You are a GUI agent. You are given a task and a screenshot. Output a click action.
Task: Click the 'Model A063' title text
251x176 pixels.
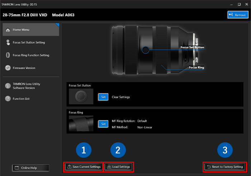pyautogui.click(x=63, y=15)
